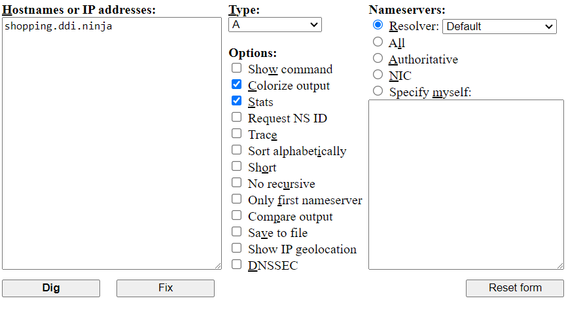Check the Trace option
The height and width of the screenshot is (309, 566).
pyautogui.click(x=236, y=134)
